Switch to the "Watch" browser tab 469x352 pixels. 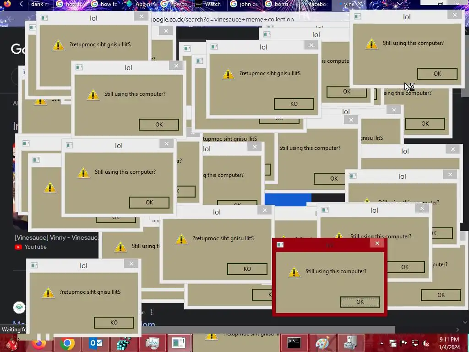click(x=210, y=4)
